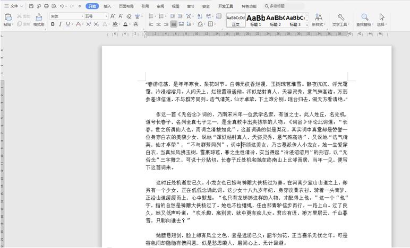
Task: Apply the 标题 1 heading style
Action: 255,20
